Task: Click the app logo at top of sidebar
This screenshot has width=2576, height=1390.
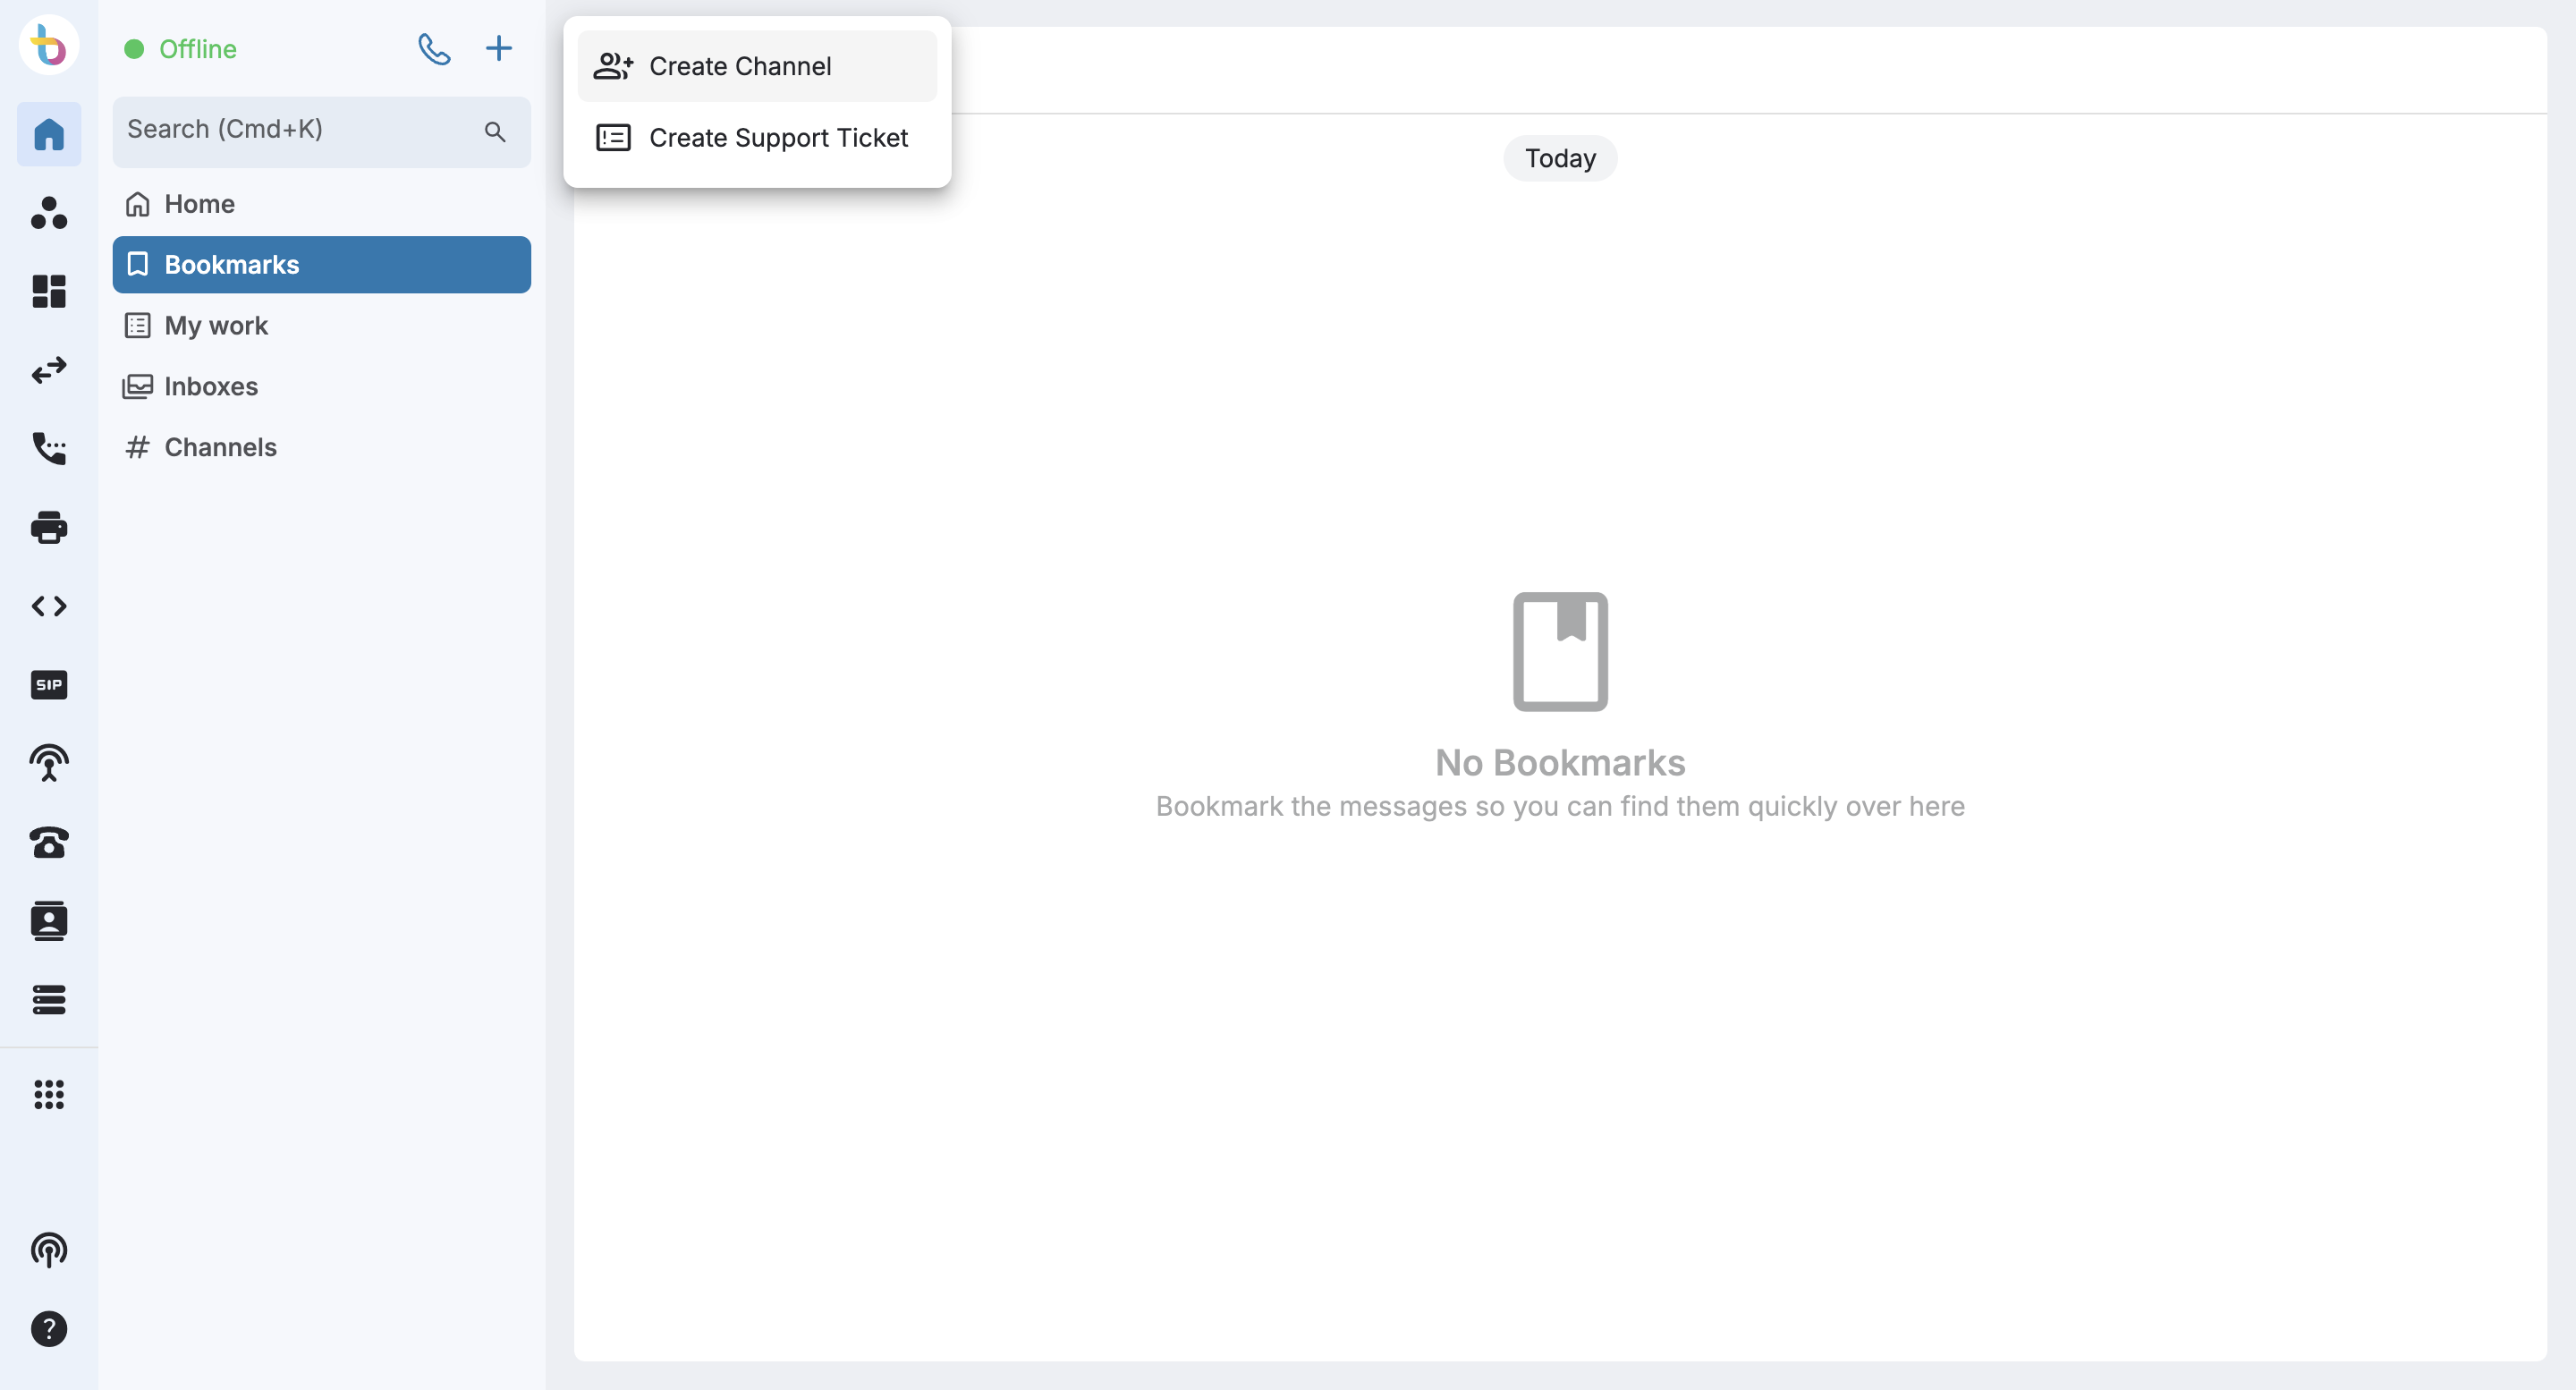Action: click(48, 45)
